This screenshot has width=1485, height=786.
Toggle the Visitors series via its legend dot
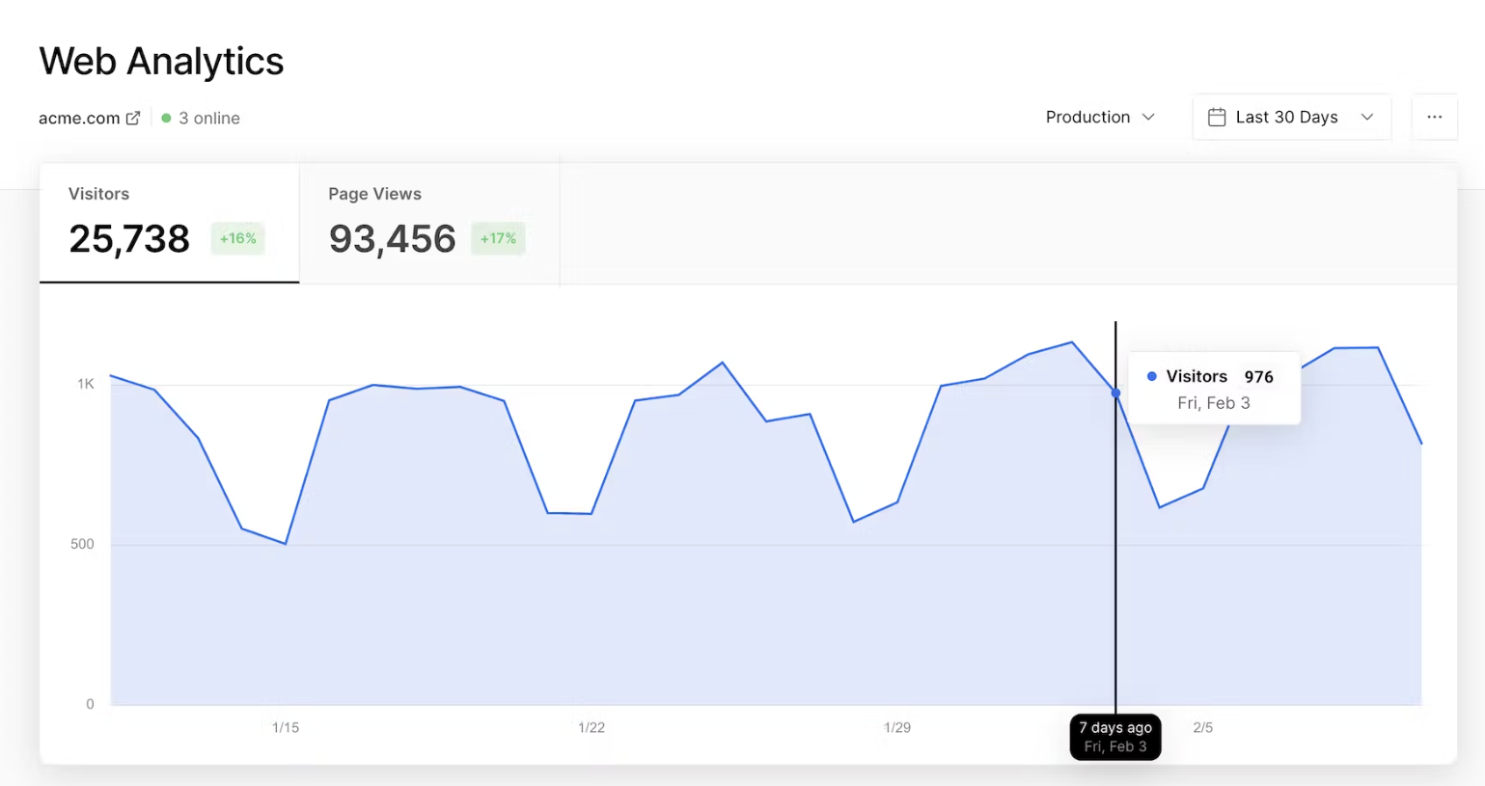click(x=1152, y=376)
